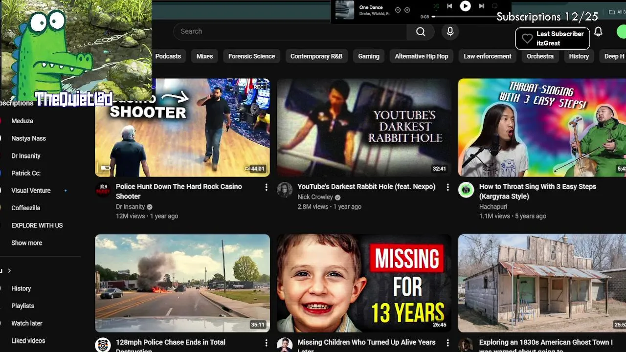Toggle repeat in the music player

click(494, 6)
